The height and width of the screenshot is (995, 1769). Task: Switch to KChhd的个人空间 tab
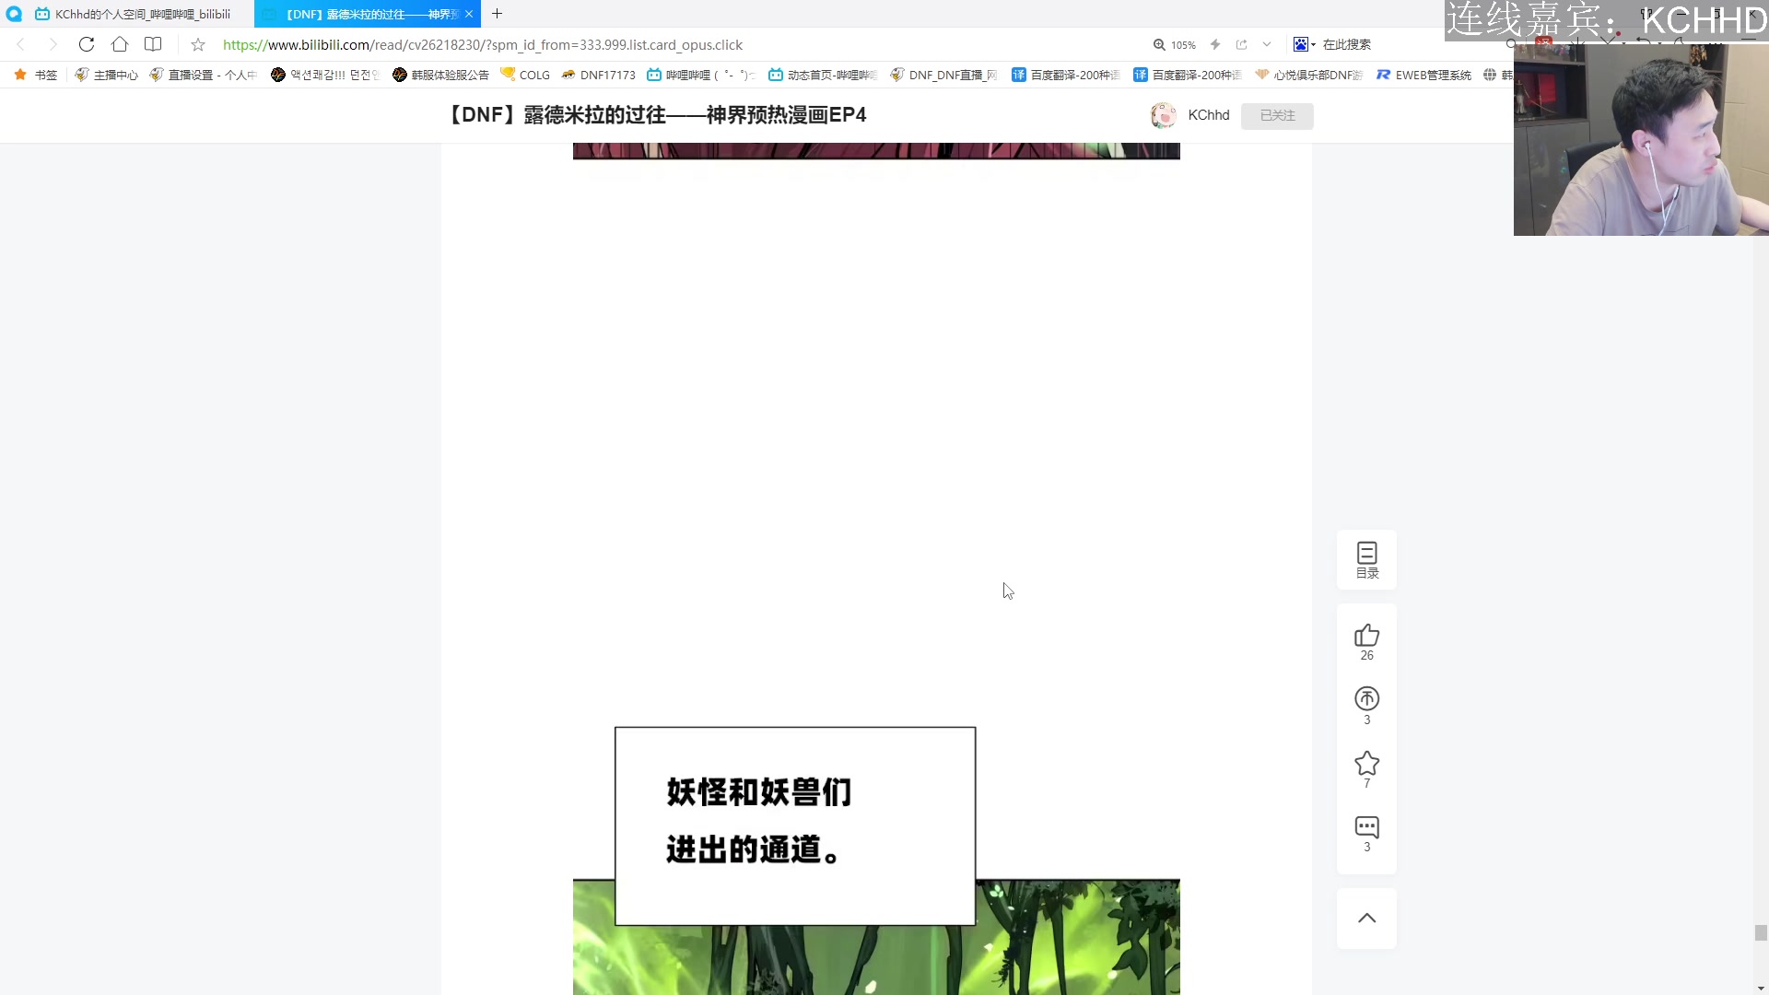pos(134,14)
